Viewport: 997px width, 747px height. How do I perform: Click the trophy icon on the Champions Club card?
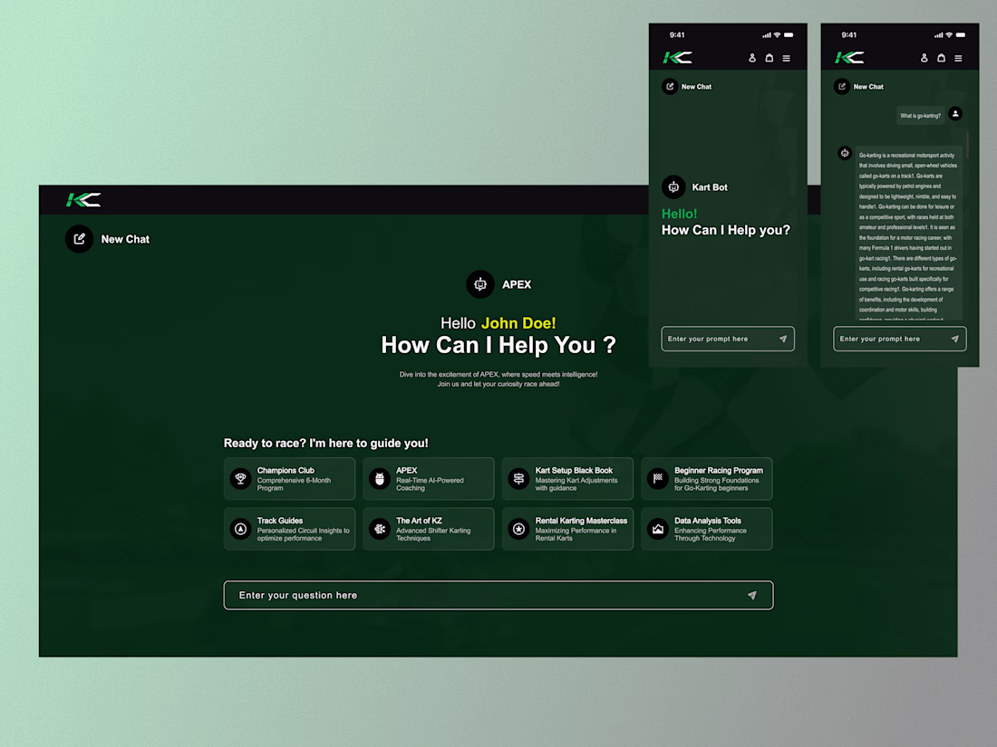coord(240,478)
